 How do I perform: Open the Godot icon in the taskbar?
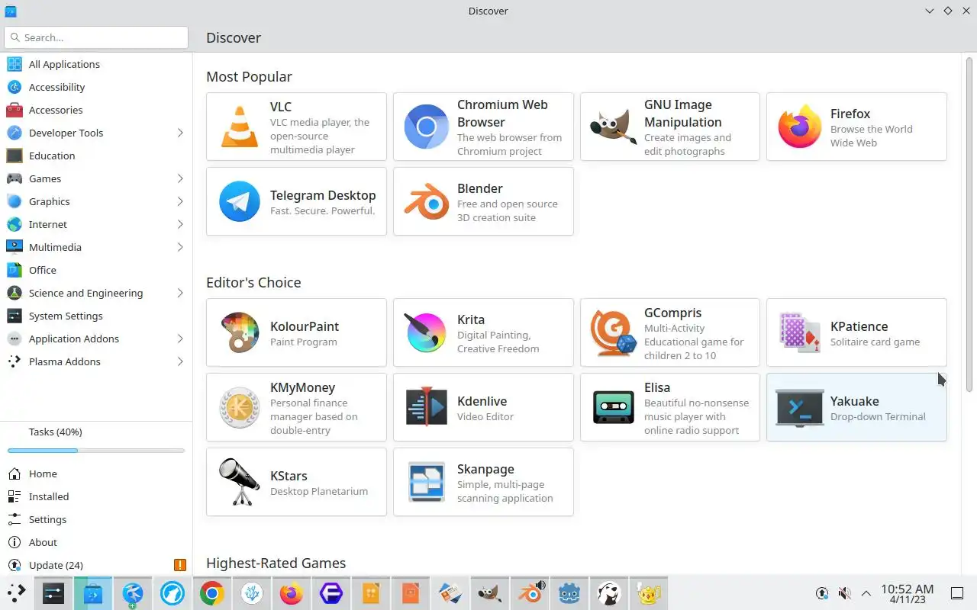point(569,593)
